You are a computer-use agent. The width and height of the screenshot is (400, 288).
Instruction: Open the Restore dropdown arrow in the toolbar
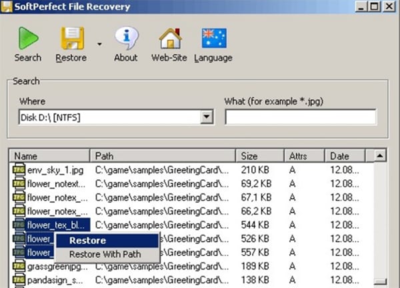99,44
